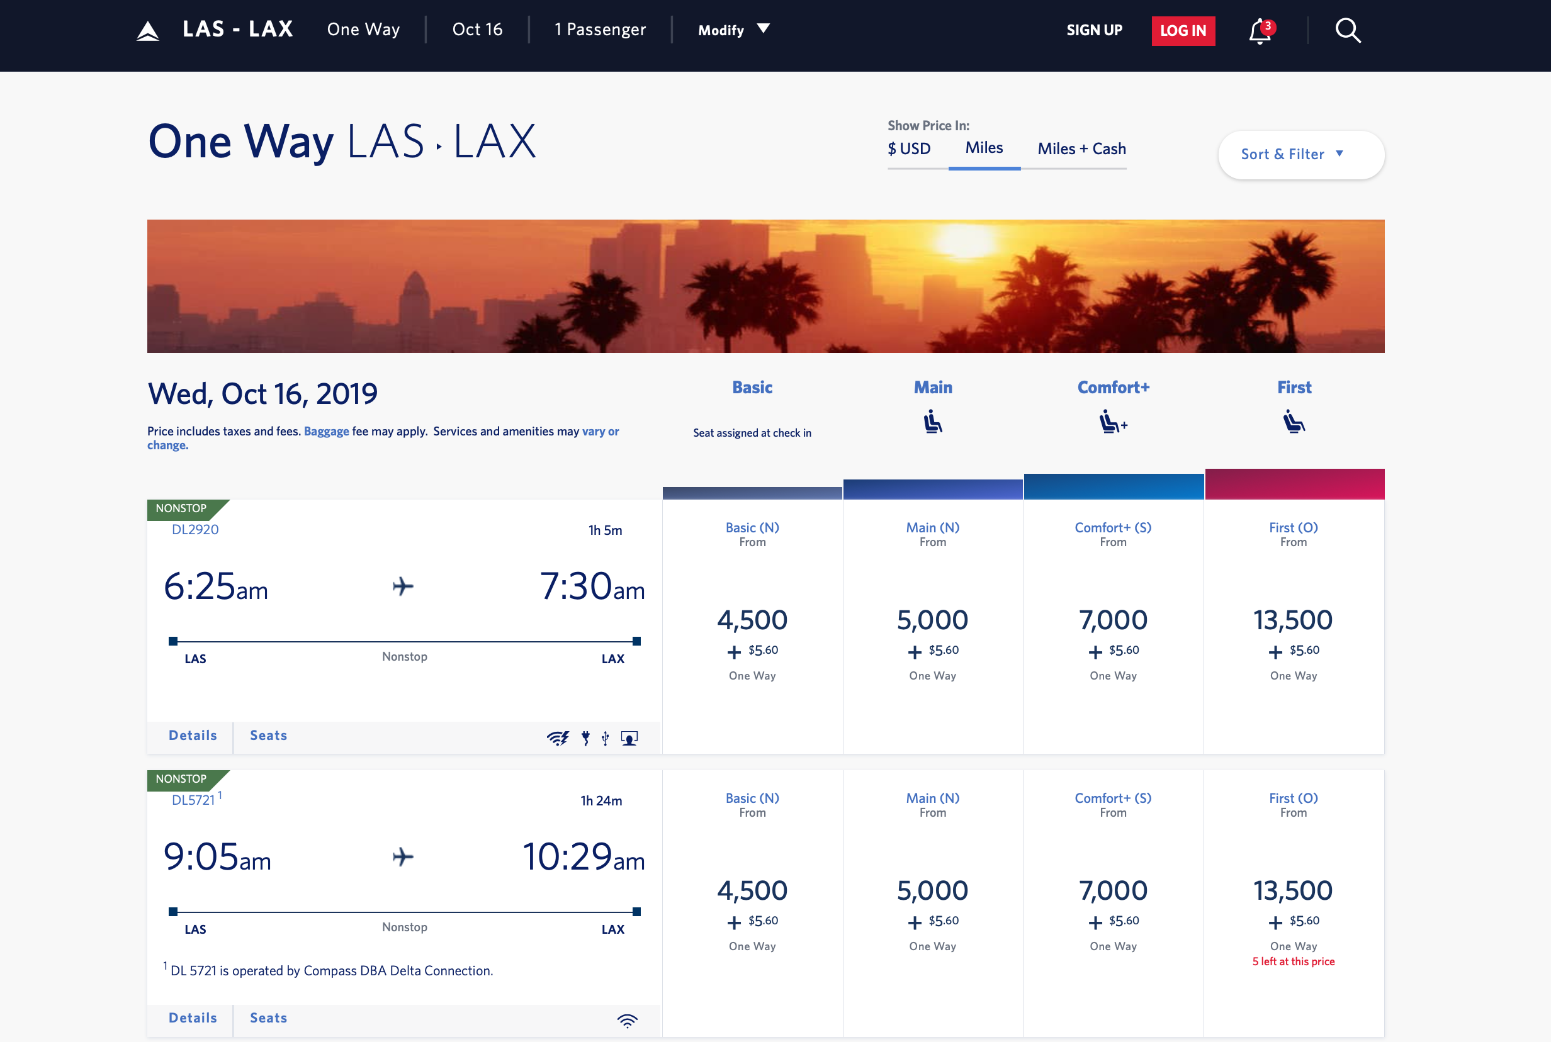Click the 'One Way' trip type in header

click(363, 29)
